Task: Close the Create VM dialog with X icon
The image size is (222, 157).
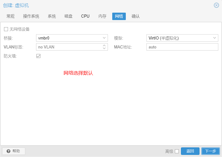Action: point(216,5)
